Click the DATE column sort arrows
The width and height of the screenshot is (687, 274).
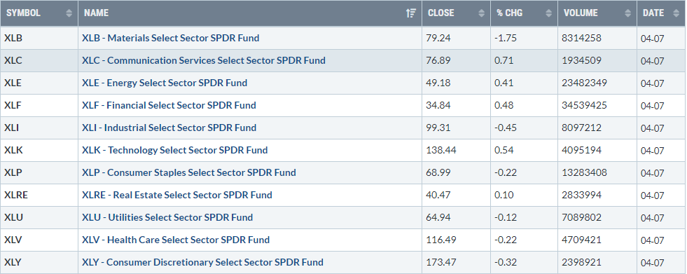tap(675, 13)
